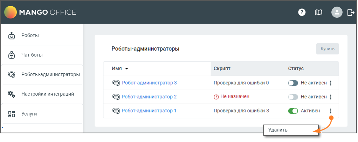Click the red Не назначен text
The image size is (358, 142).
coord(235,97)
